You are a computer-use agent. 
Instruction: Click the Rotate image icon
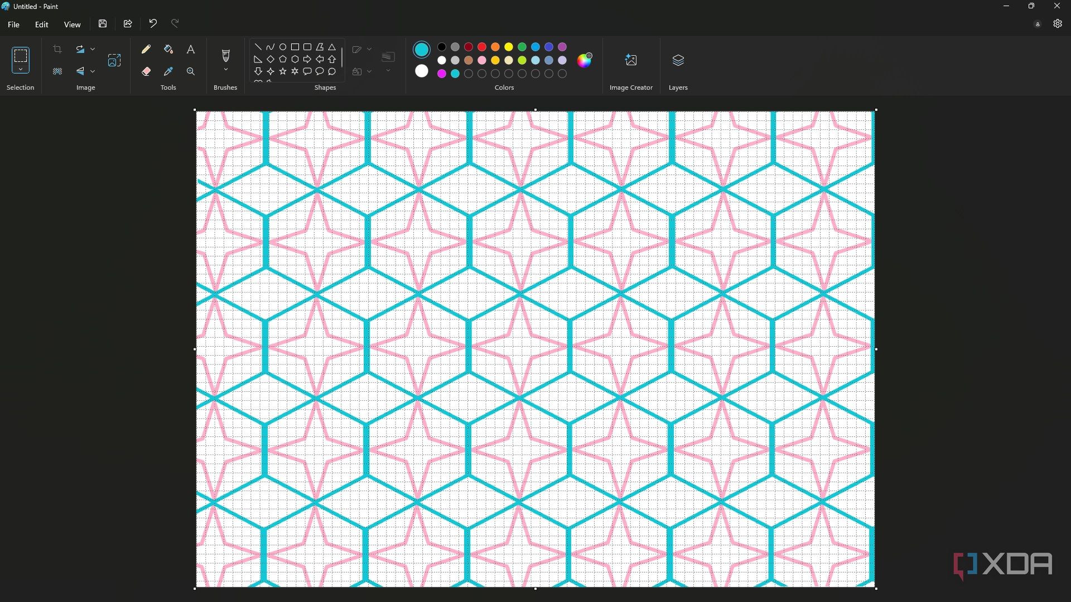tap(80, 49)
